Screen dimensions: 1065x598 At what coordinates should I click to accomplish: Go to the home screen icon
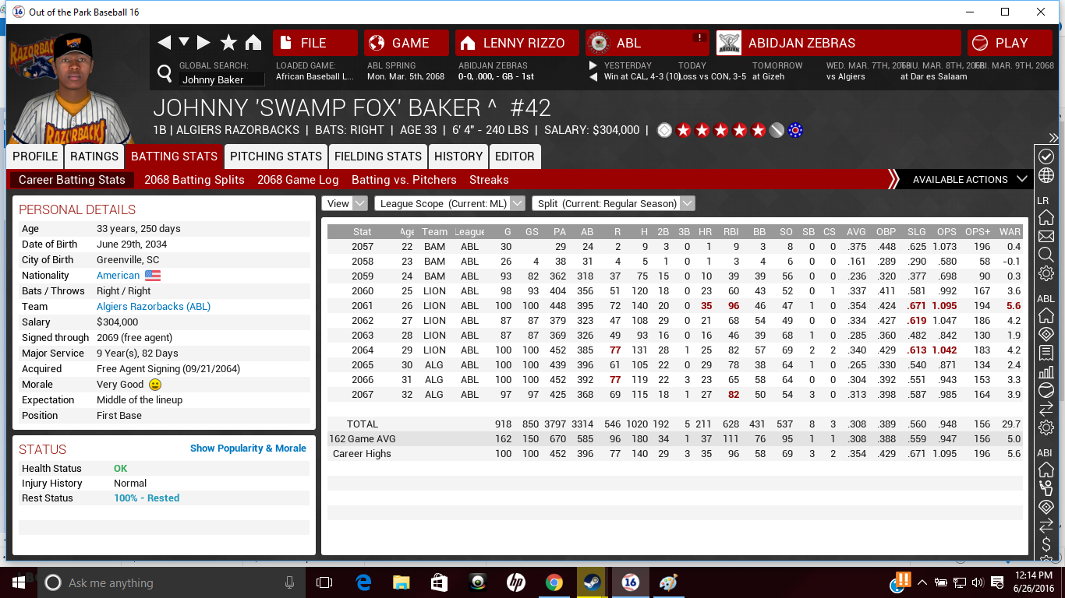click(x=253, y=43)
